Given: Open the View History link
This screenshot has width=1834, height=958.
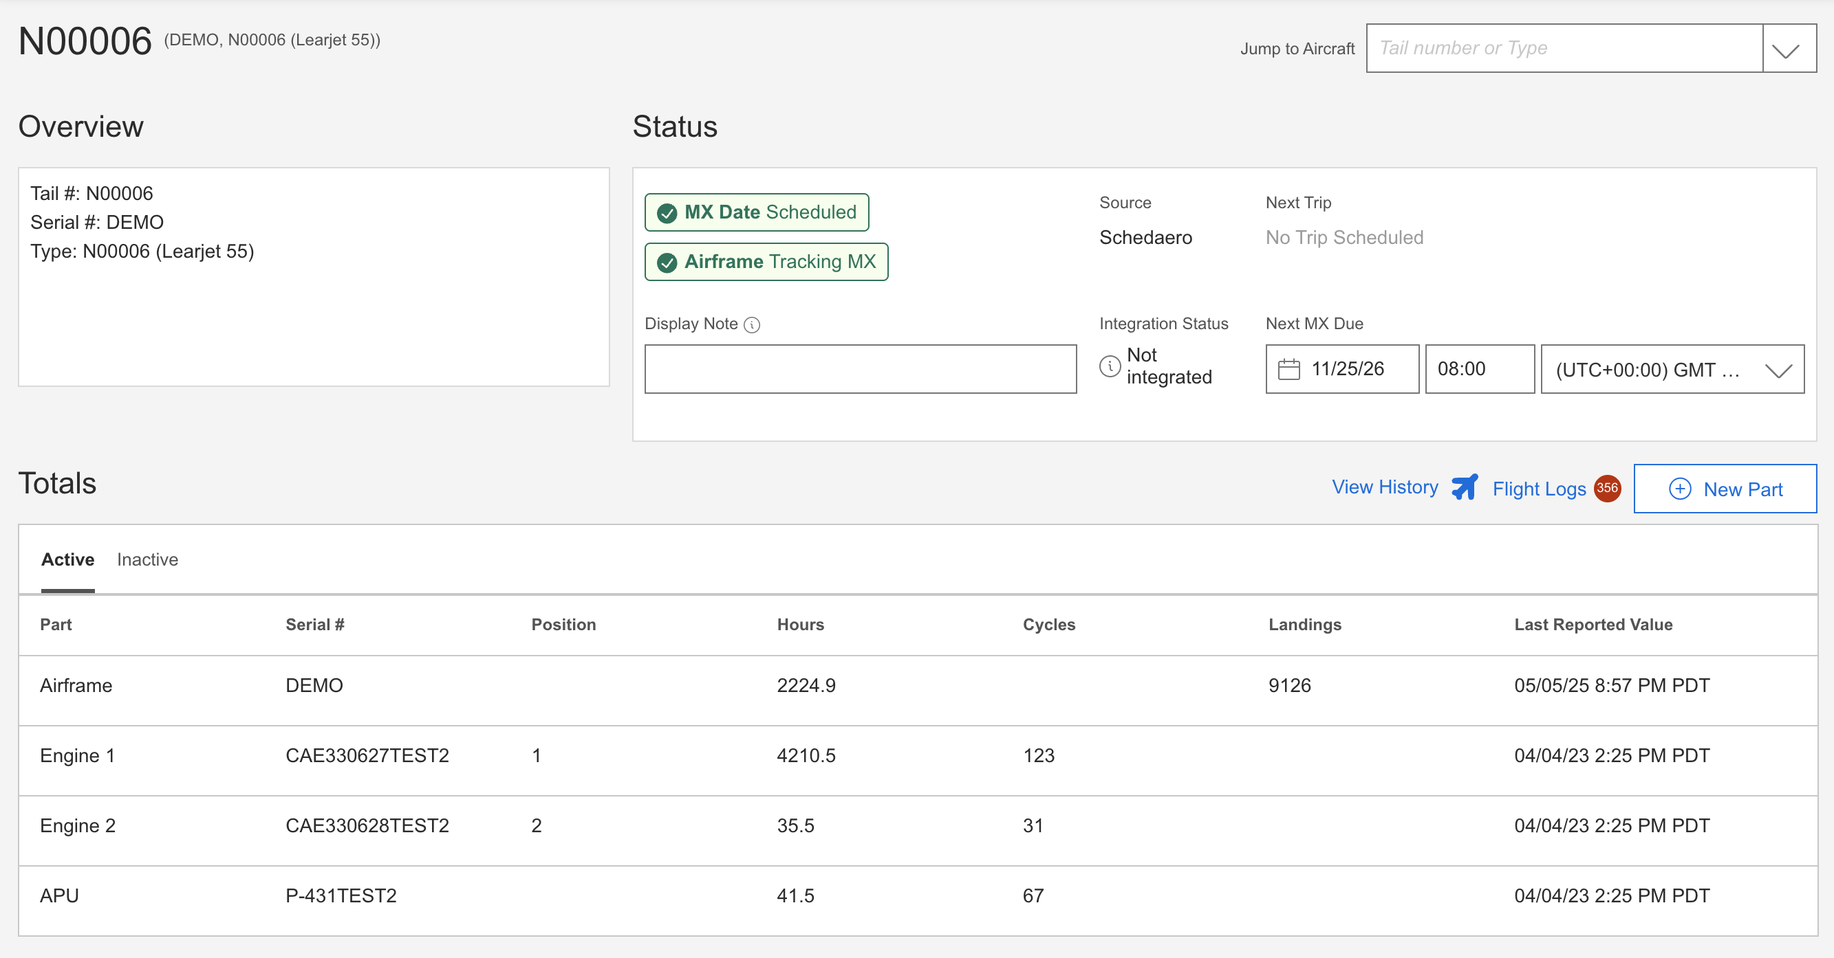Looking at the screenshot, I should tap(1384, 487).
